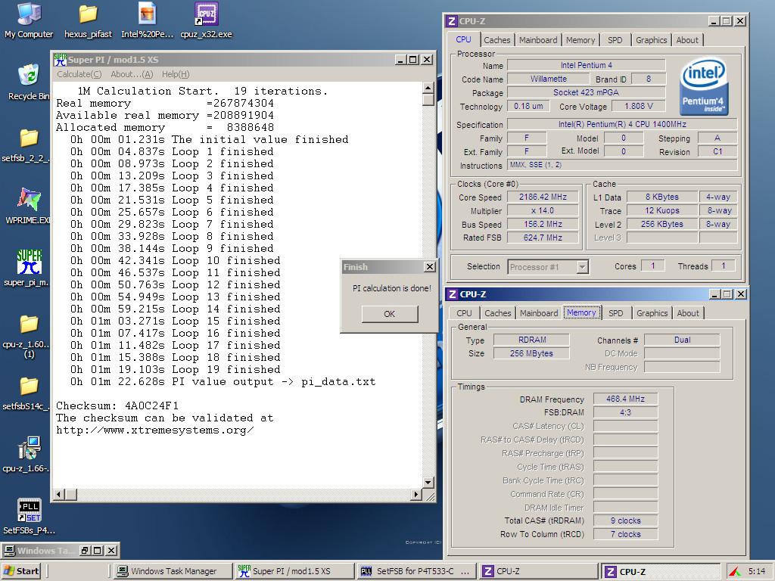Click the lower CPU-Z window Z logo icon

pos(452,294)
